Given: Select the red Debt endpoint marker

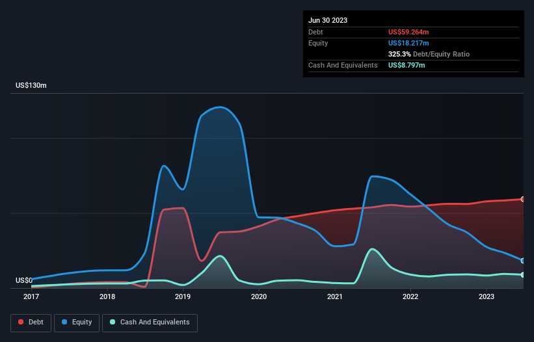Looking at the screenshot, I should pos(523,199).
